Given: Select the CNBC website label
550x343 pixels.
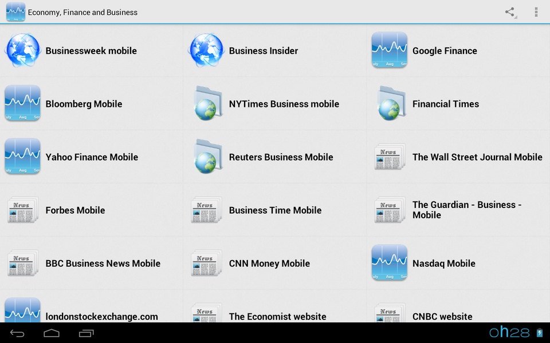Looking at the screenshot, I should (442, 316).
